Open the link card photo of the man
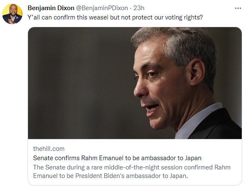 (135, 83)
